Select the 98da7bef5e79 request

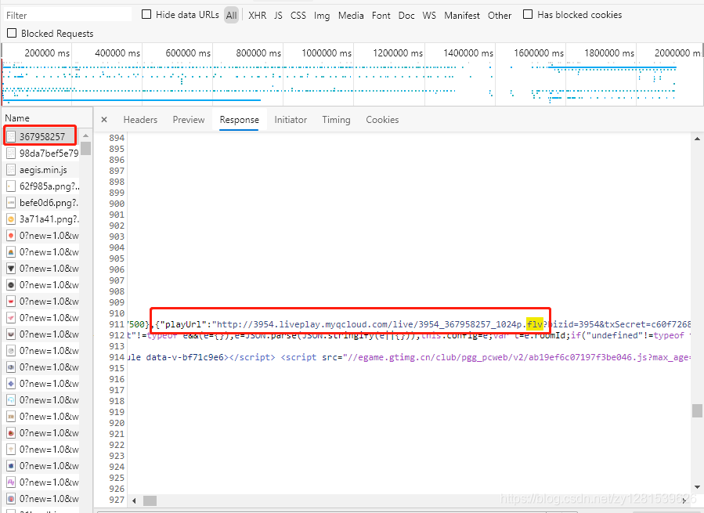click(42, 154)
